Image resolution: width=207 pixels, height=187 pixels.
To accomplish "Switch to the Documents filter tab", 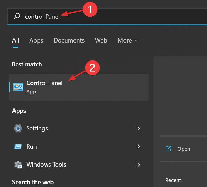I will (x=69, y=40).
